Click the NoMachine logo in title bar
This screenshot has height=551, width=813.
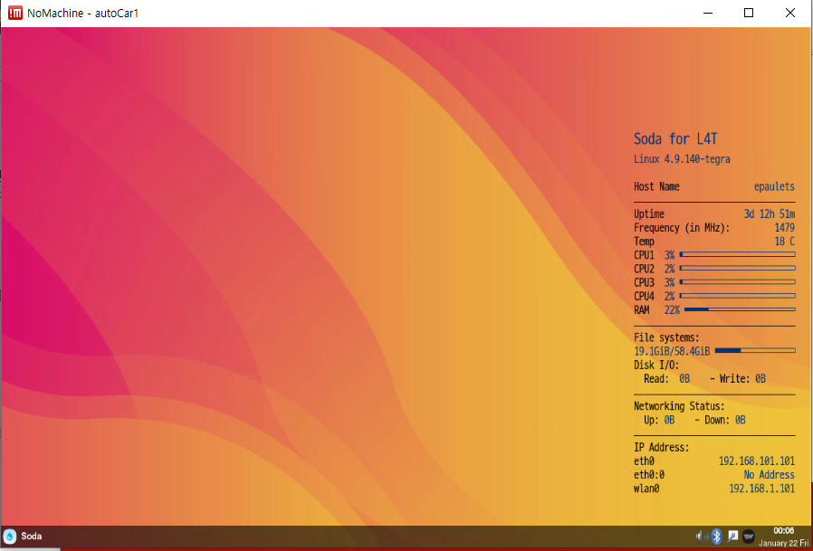click(x=15, y=13)
